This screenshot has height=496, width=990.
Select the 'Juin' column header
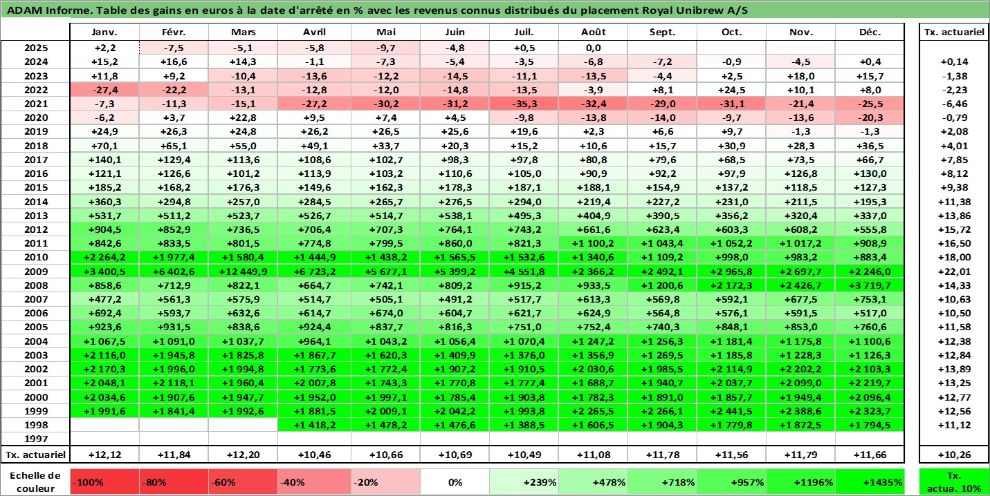tap(455, 32)
